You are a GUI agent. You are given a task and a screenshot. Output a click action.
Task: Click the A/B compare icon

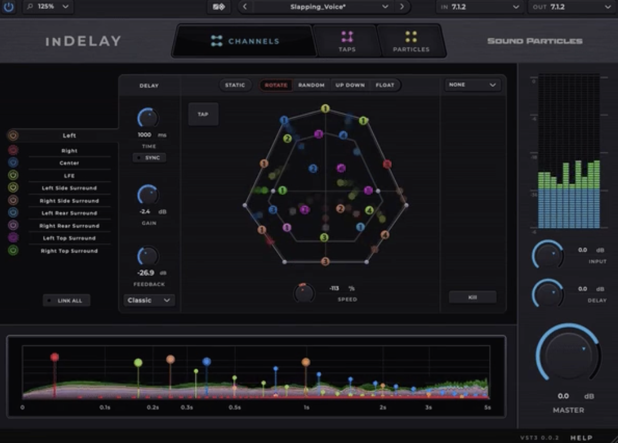click(x=219, y=6)
